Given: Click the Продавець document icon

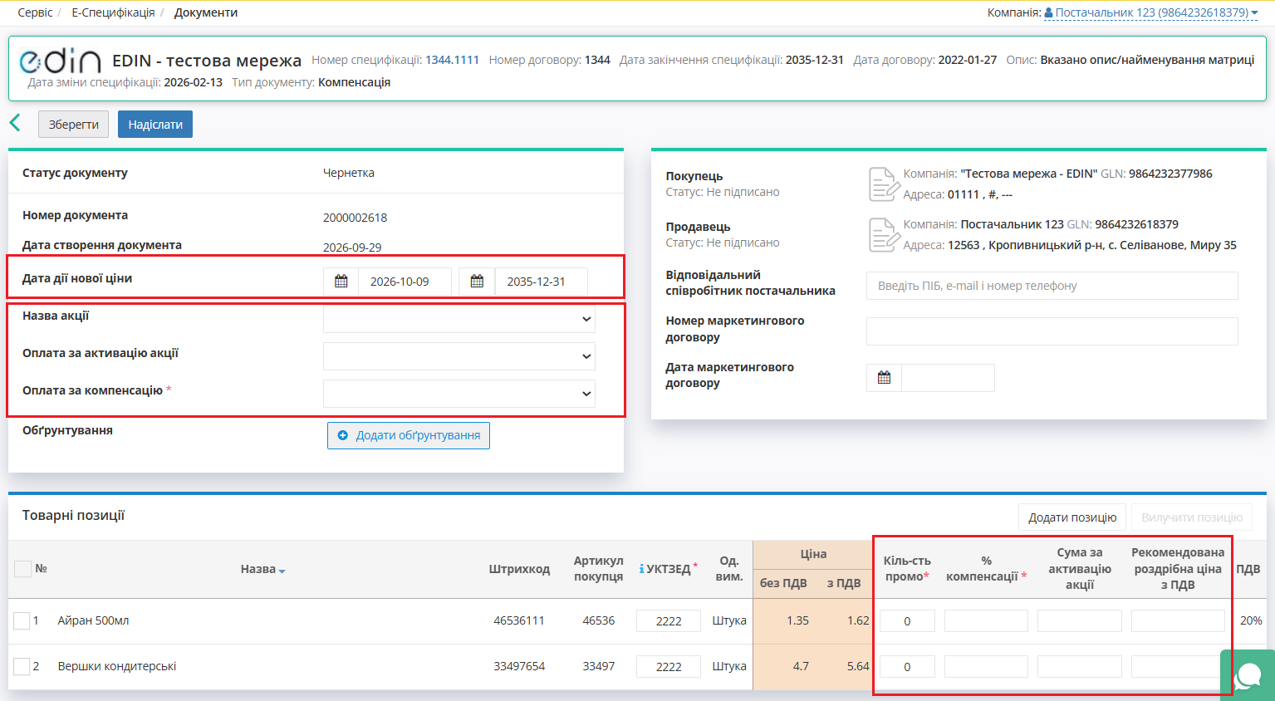Looking at the screenshot, I should pyautogui.click(x=884, y=235).
